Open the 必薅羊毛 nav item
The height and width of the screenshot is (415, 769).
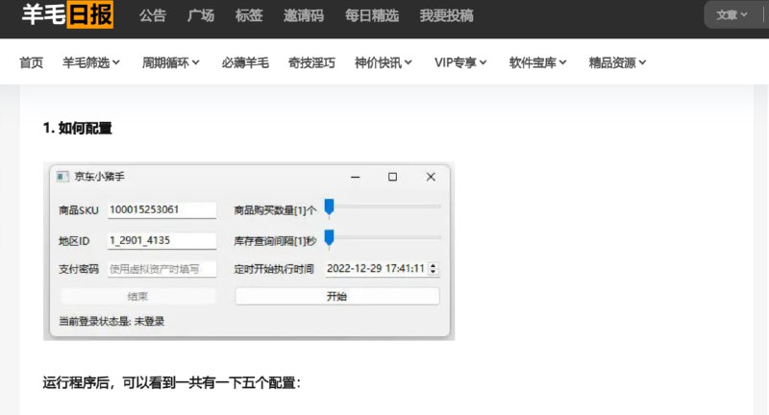(x=244, y=62)
